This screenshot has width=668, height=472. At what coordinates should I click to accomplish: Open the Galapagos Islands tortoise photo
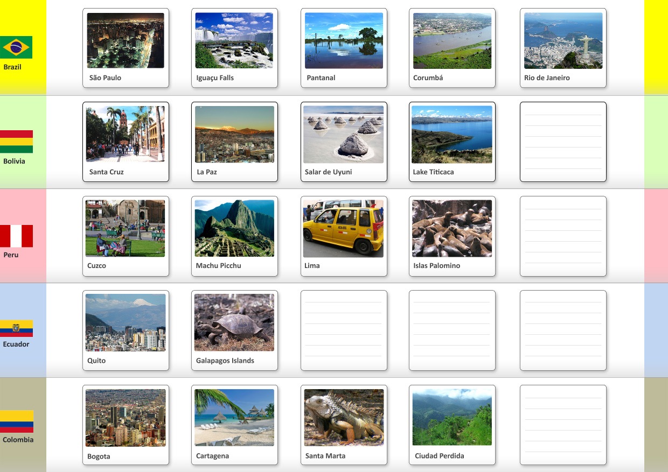234,323
